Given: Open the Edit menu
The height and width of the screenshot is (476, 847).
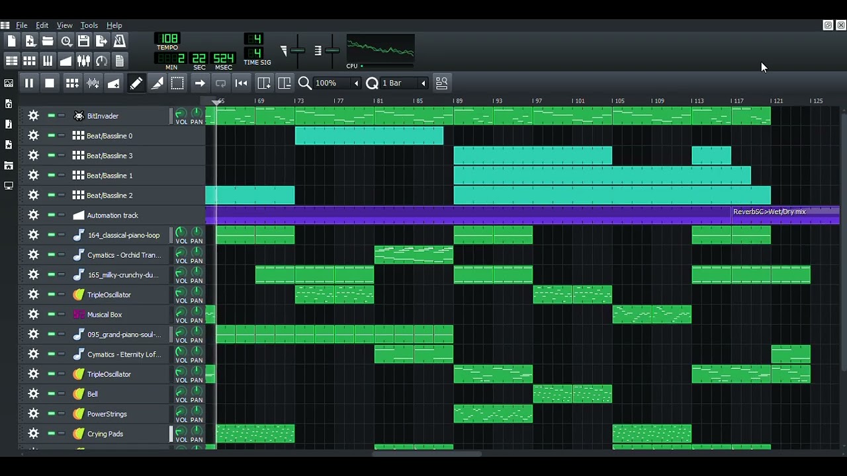Looking at the screenshot, I should point(42,25).
